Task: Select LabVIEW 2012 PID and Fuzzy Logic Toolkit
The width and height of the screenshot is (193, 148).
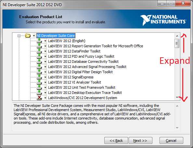Action: coord(81,56)
